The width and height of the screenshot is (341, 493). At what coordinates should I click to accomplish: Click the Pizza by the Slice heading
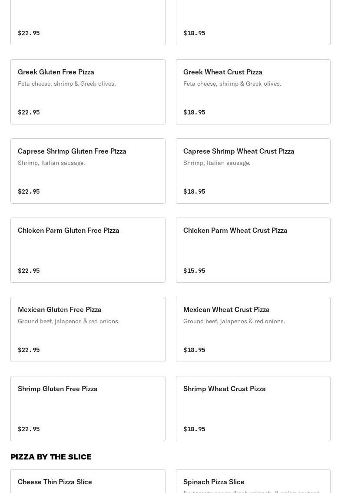coord(51,457)
